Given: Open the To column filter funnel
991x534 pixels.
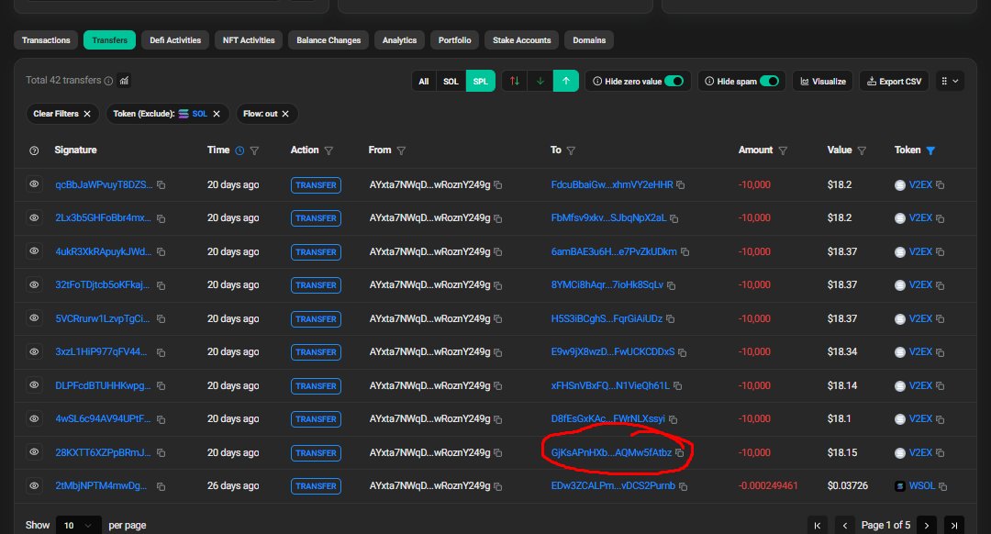Looking at the screenshot, I should (572, 150).
